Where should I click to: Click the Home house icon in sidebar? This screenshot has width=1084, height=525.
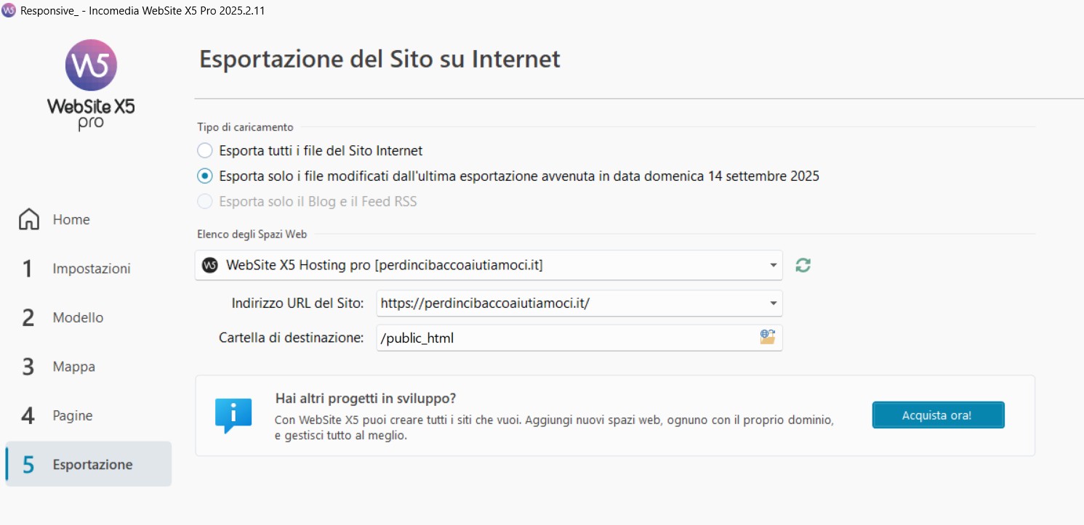click(29, 219)
